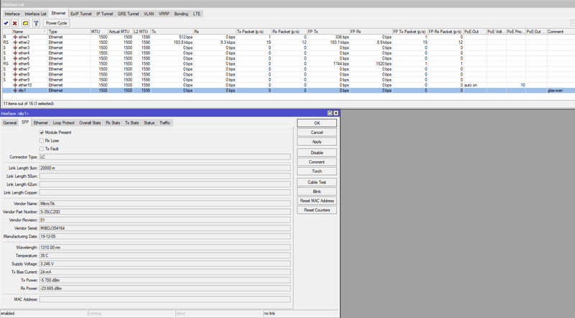575x318 pixels.
Task: Click the Apply button
Action: (x=317, y=142)
